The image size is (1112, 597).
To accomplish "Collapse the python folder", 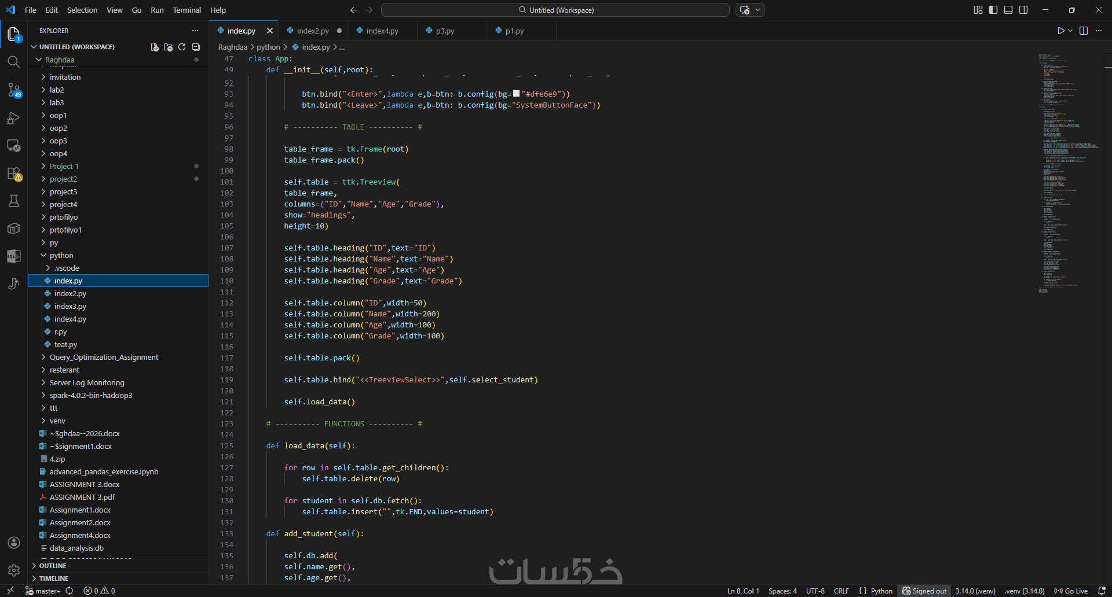I will pos(118,255).
